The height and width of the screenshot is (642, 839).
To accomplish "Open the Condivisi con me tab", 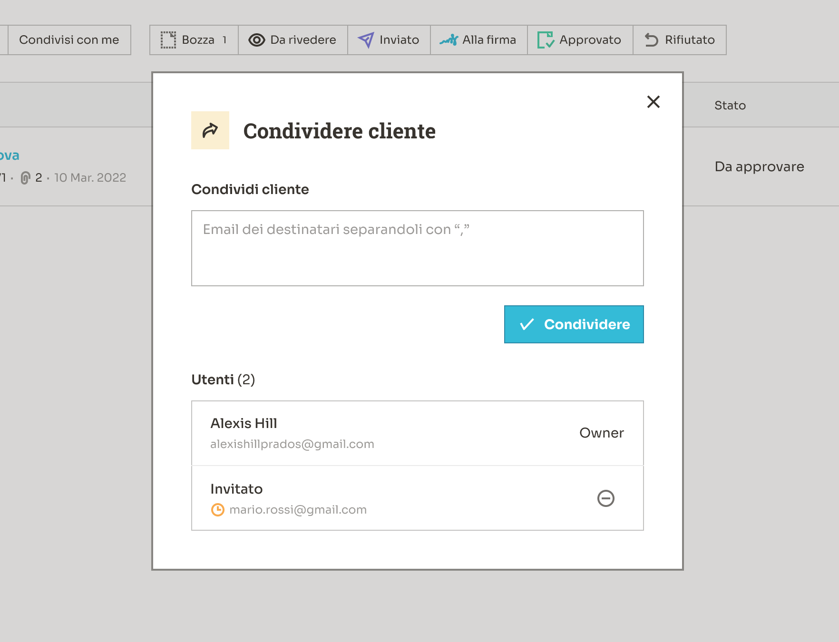I will (69, 40).
